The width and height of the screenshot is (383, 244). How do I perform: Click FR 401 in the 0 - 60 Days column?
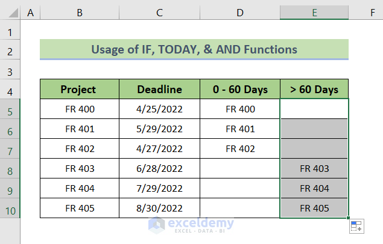click(240, 129)
